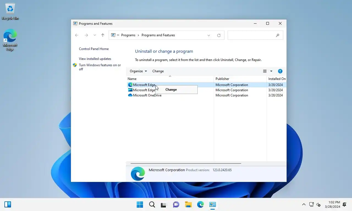The height and width of the screenshot is (211, 352).
Task: Open the clock showing 1:02 PM
Action: pos(332,204)
